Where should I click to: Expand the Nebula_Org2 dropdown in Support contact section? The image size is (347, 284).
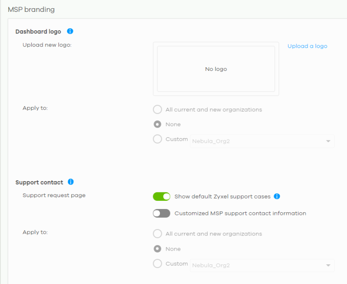(x=262, y=266)
